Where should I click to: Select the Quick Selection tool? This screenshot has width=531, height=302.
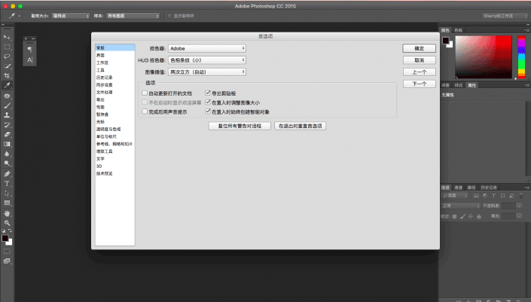(7, 66)
